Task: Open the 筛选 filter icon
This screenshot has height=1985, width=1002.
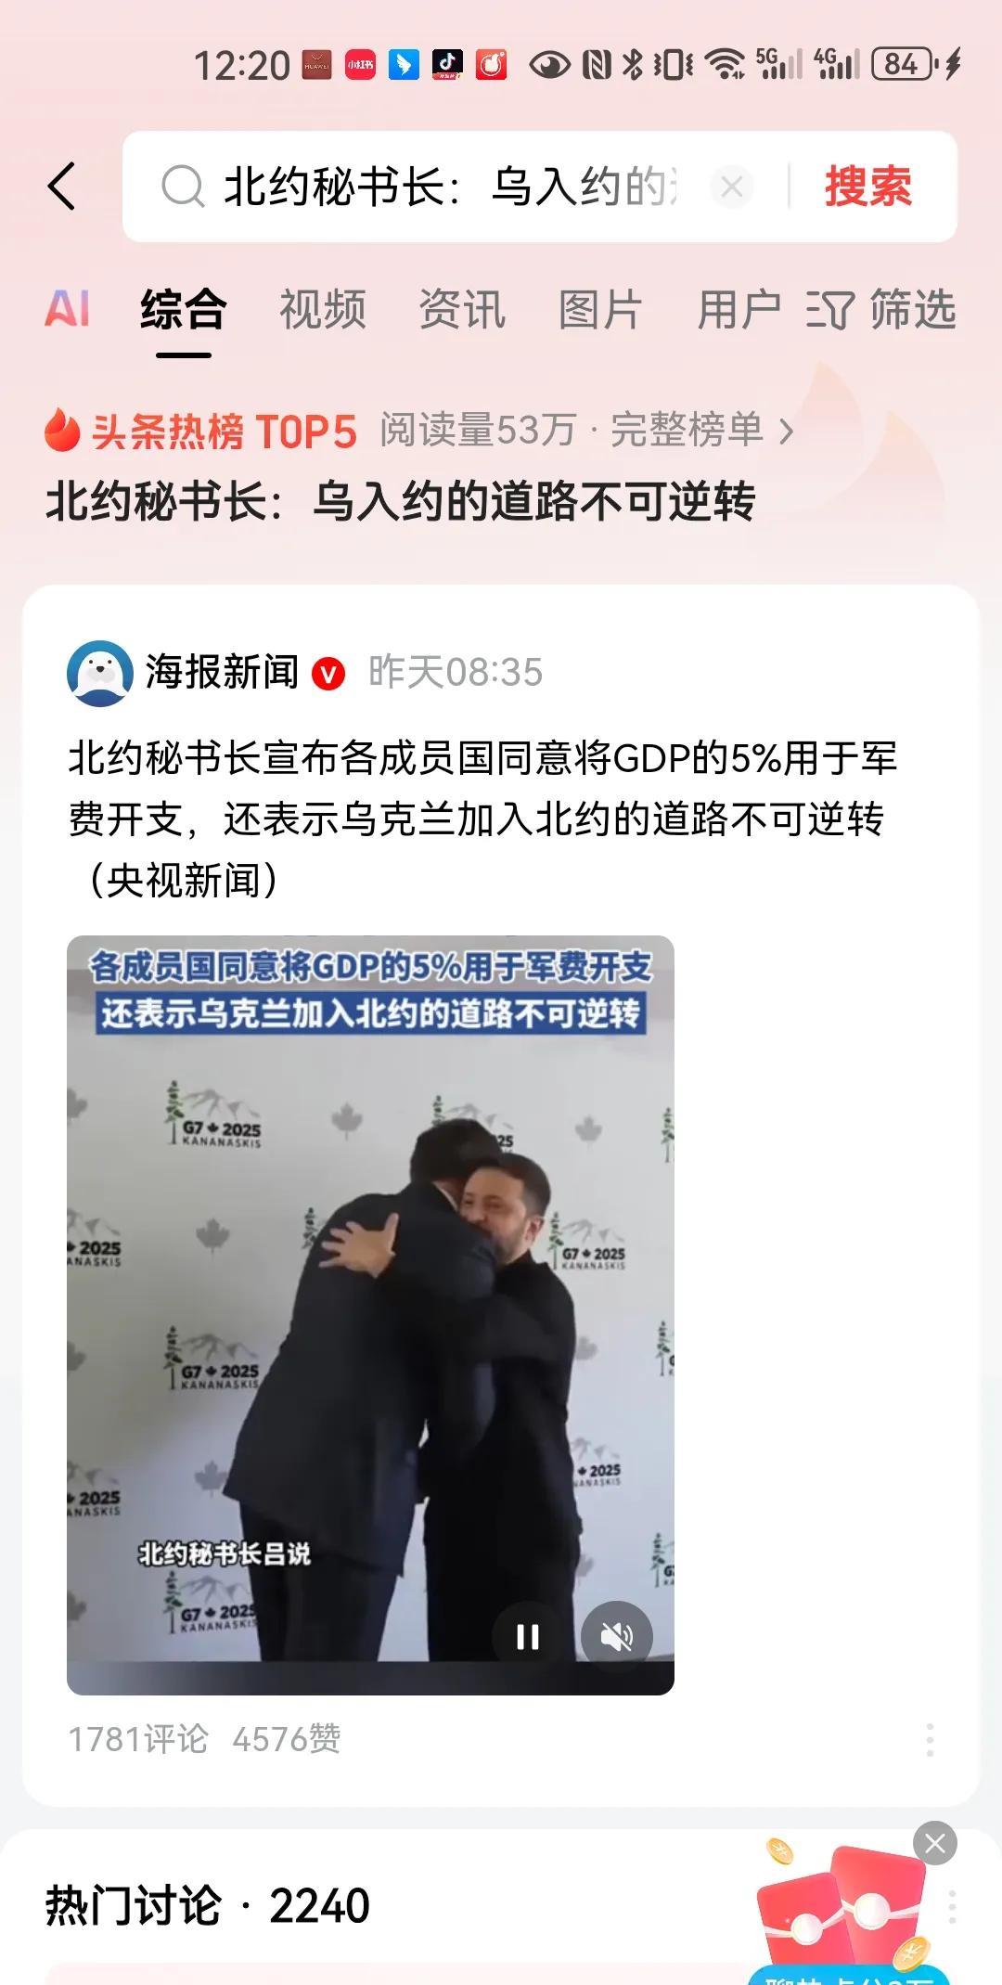Action: point(880,309)
